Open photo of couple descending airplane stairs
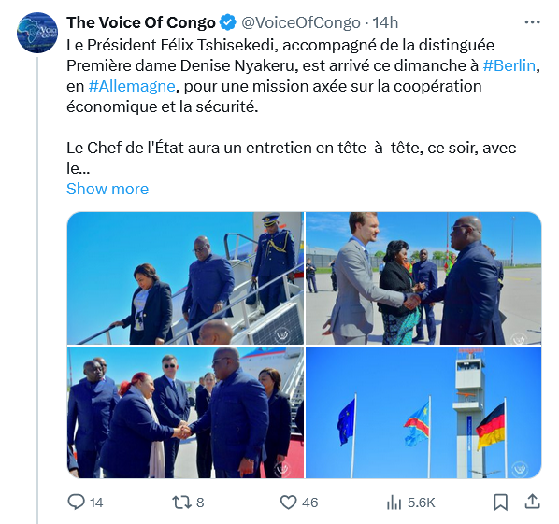The height and width of the screenshot is (524, 559). pos(185,278)
